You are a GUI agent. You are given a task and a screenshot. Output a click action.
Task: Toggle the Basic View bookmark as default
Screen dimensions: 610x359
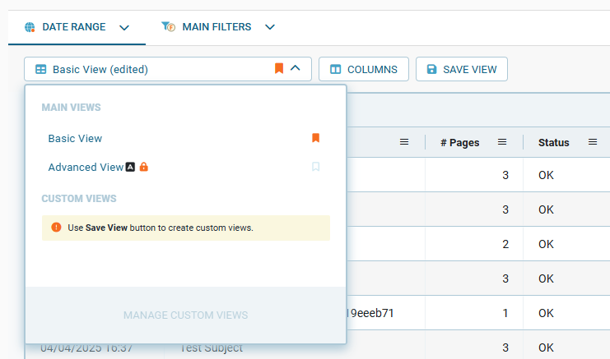(315, 138)
